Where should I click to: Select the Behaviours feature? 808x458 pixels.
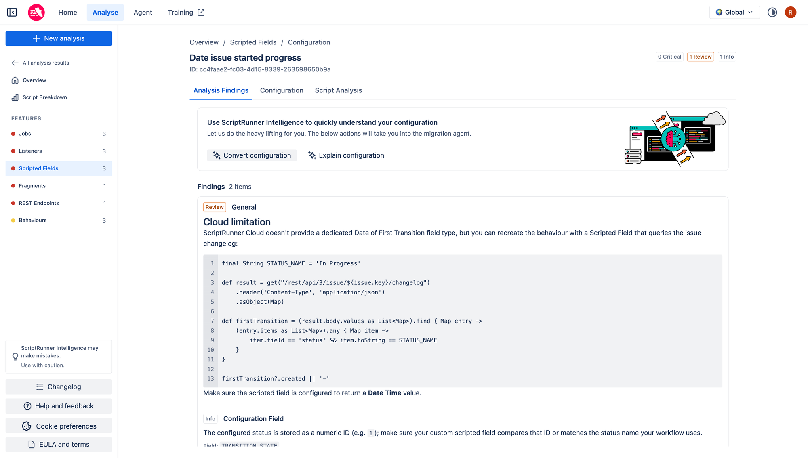coord(59,221)
